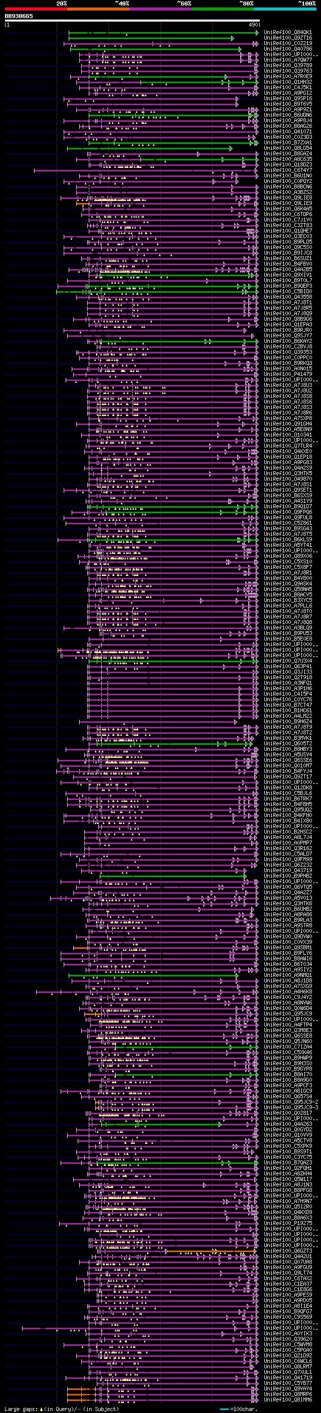321x1413 pixels.
Task: Select label UniRef100_O10341
Action: tap(287, 435)
